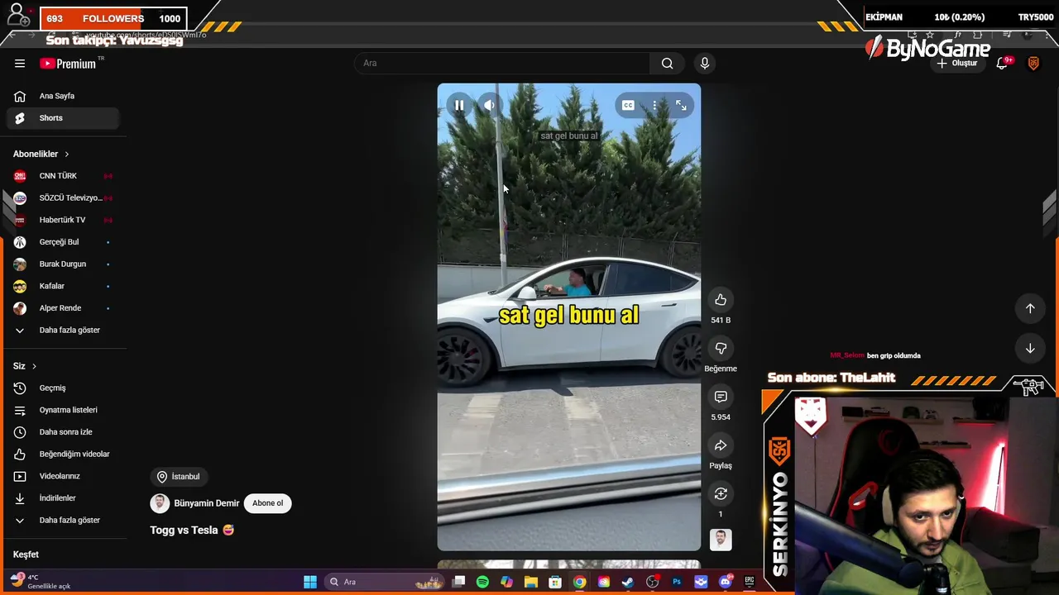Viewport: 1059px width, 595px height.
Task: Open Oynatma listeleri playlists
Action: [63, 410]
